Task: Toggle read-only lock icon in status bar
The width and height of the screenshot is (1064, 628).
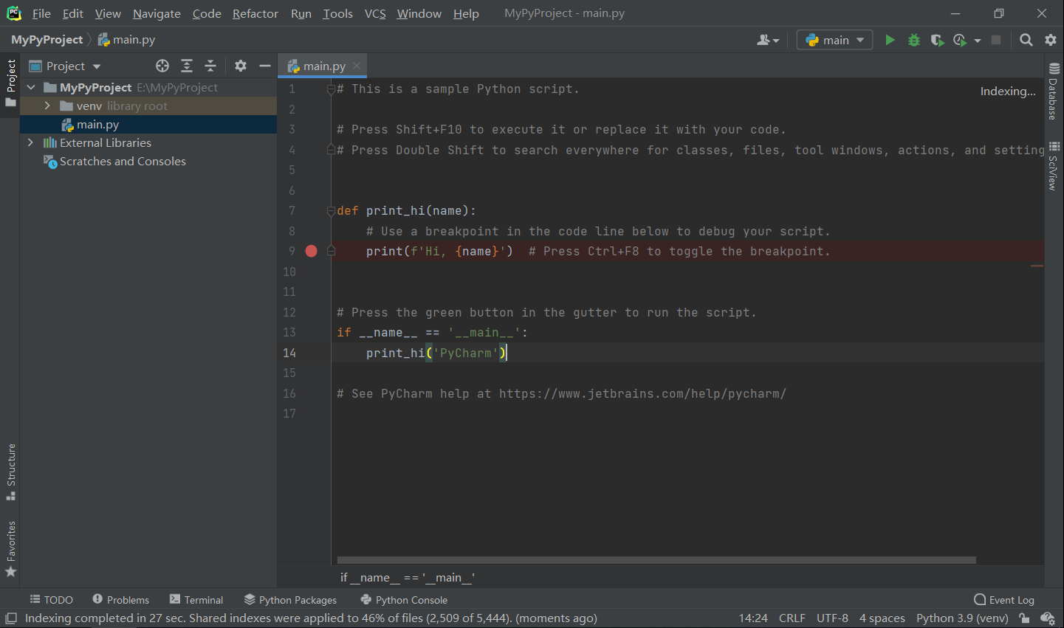Action: 1024,618
